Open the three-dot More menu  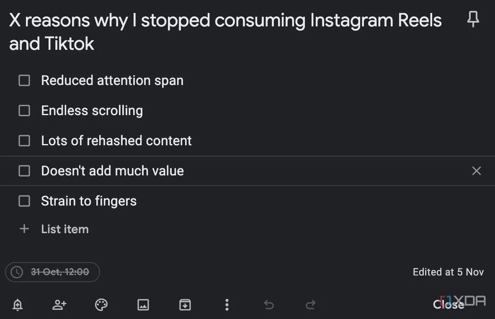click(227, 305)
